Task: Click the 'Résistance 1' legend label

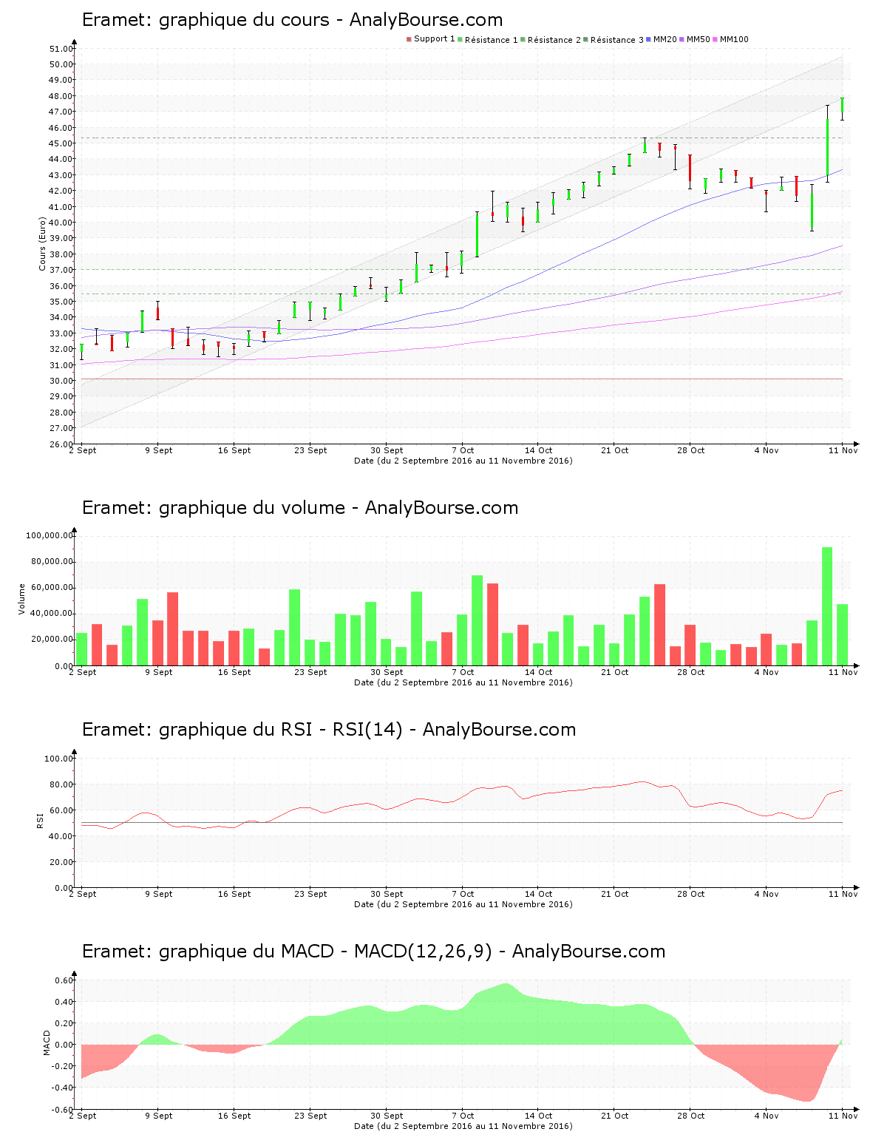Action: coord(491,40)
